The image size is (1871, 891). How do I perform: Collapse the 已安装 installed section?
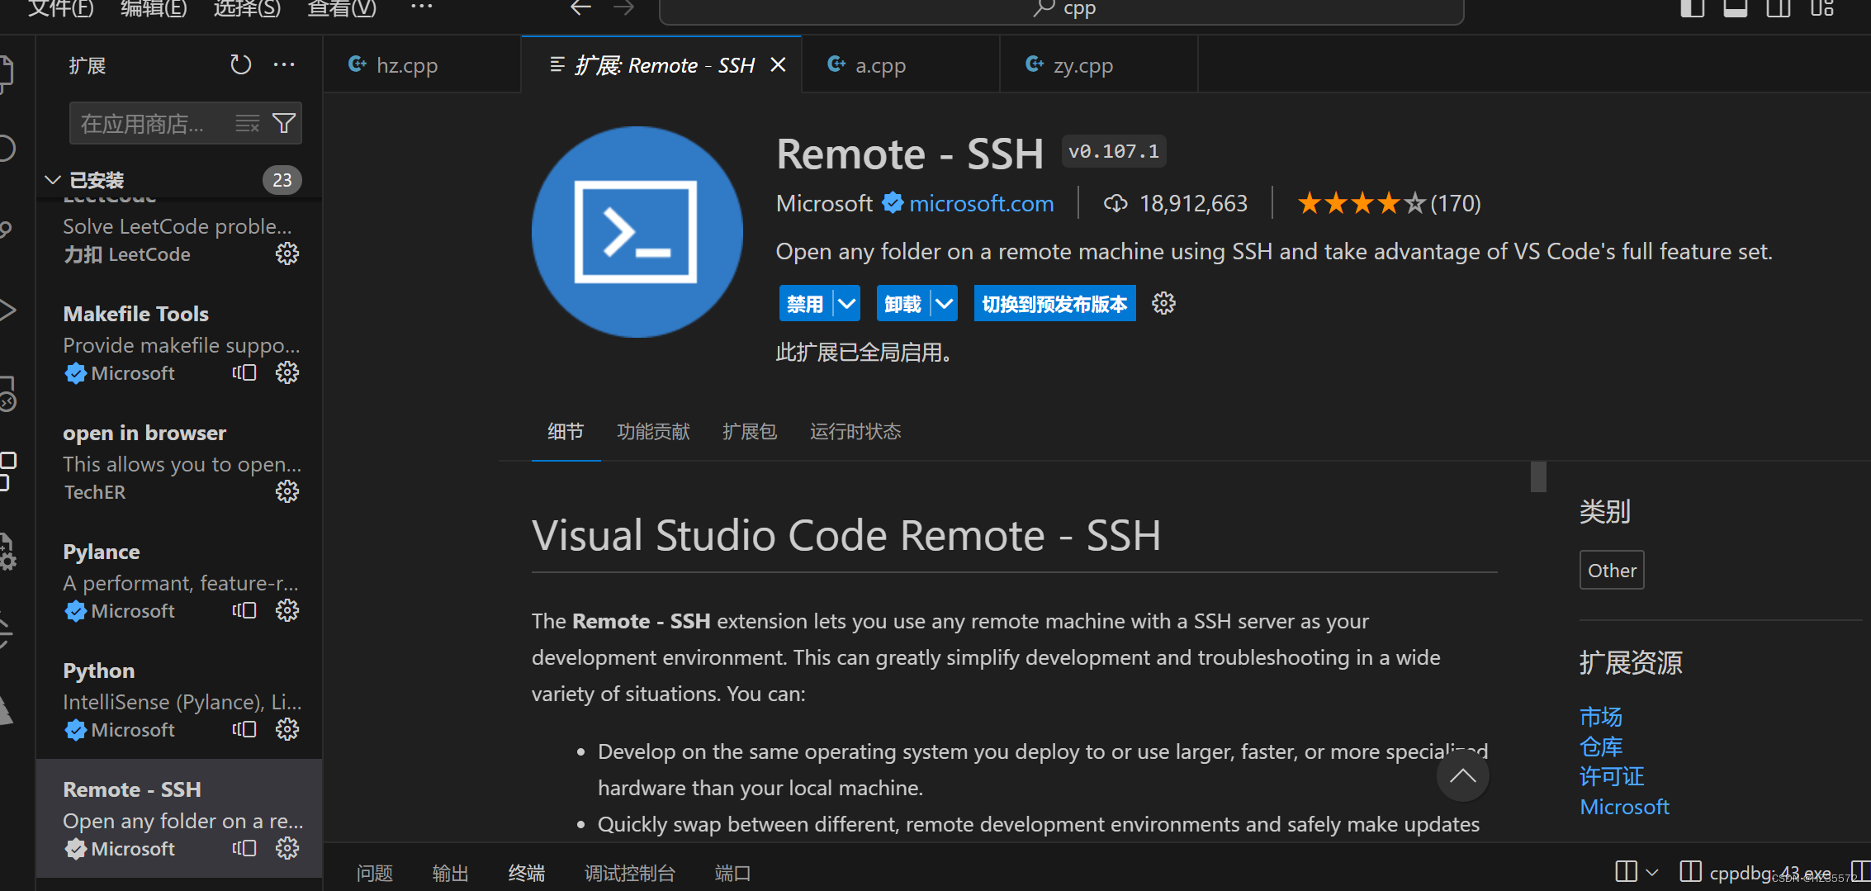point(53,180)
